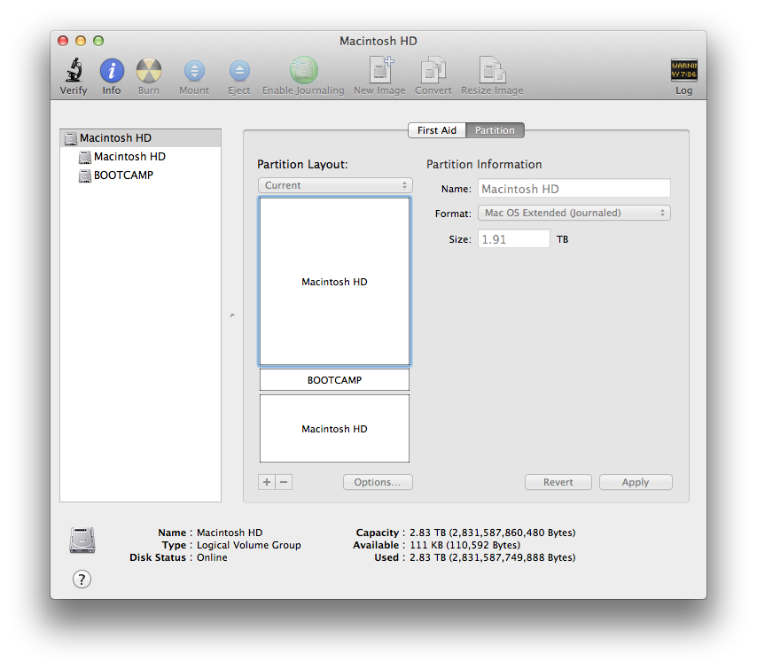Switch to the First Aid tab
This screenshot has width=757, height=669.
point(436,130)
